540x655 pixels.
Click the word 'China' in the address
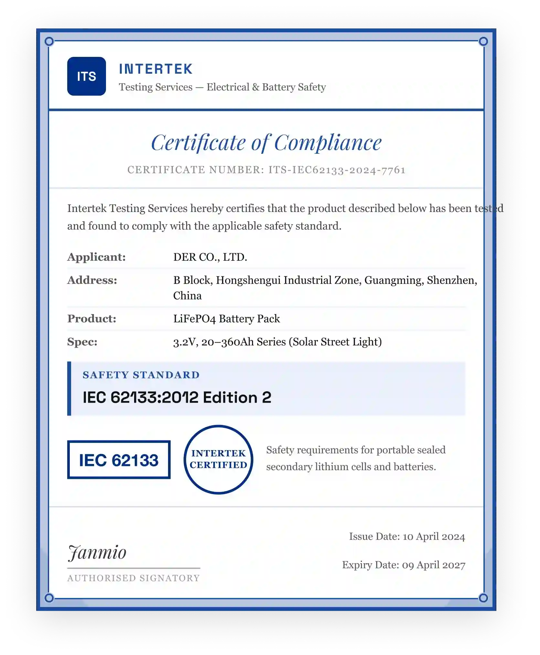187,296
